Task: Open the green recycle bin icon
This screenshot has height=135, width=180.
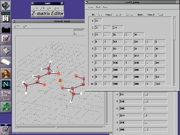Action: [6, 107]
